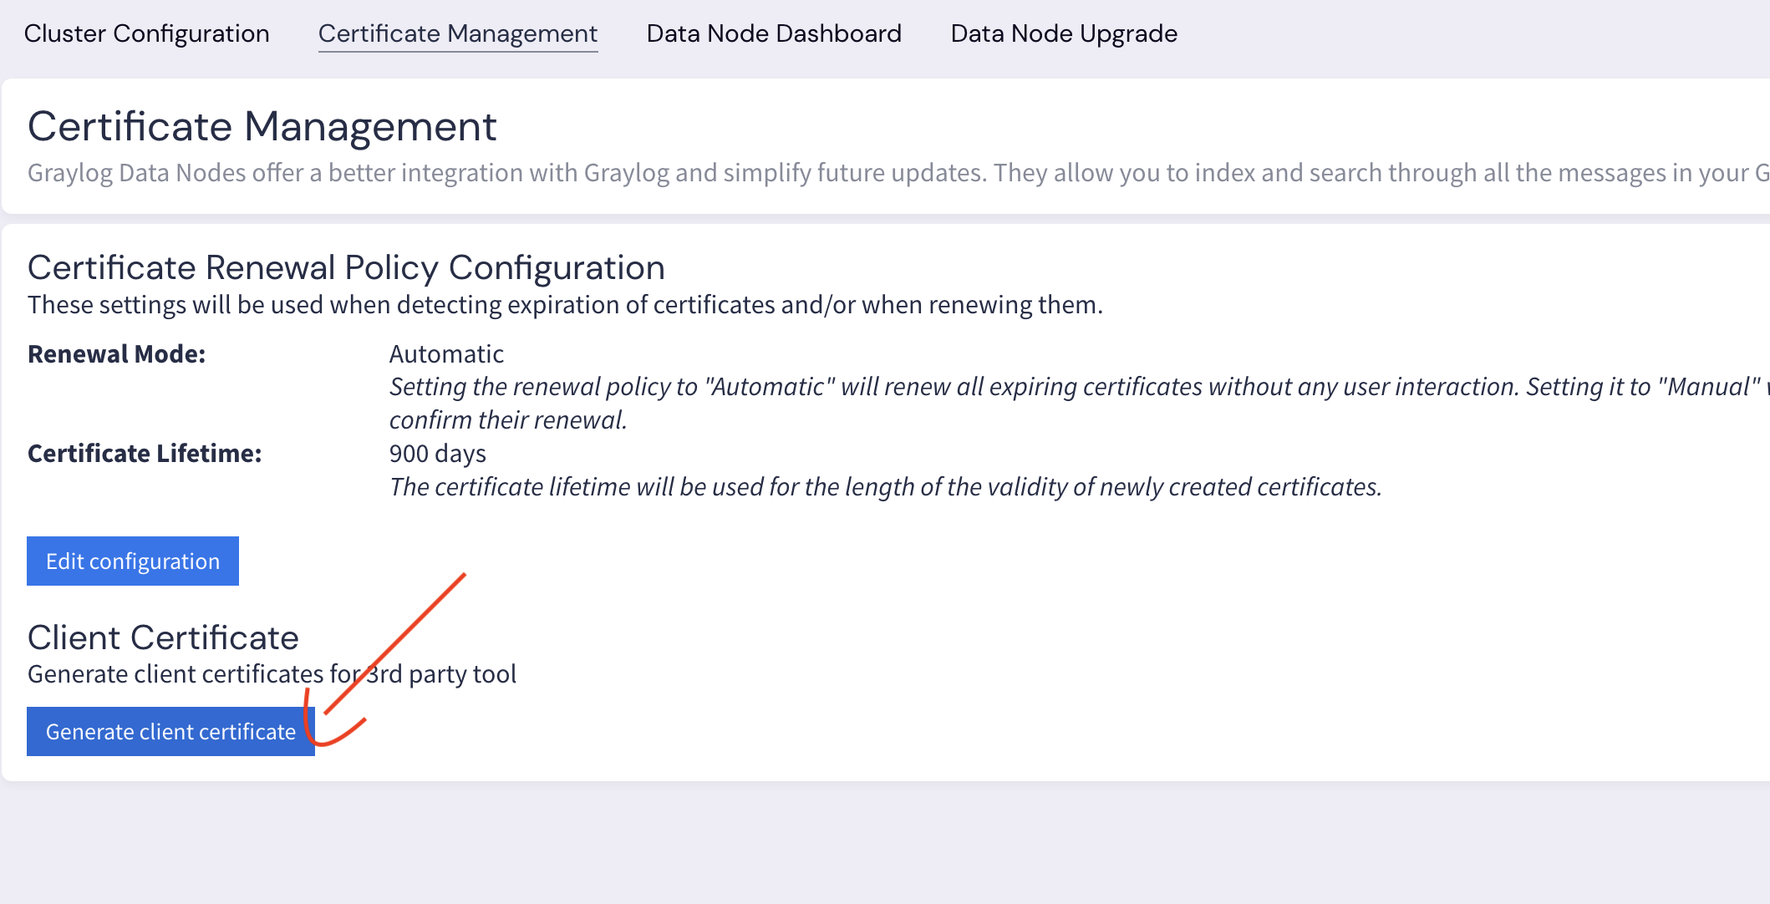Click the Renewal Mode label
Screen dimensions: 1770x904
point(116,354)
